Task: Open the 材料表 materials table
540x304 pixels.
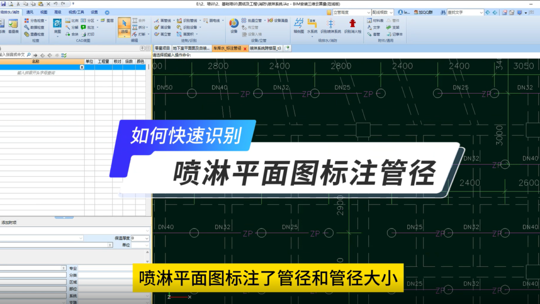Action: (376, 21)
